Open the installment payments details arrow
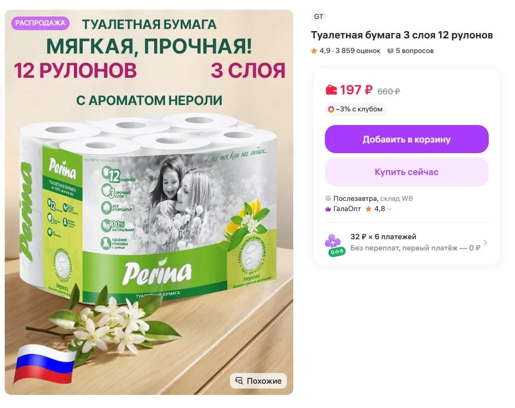The image size is (515, 408). (485, 243)
